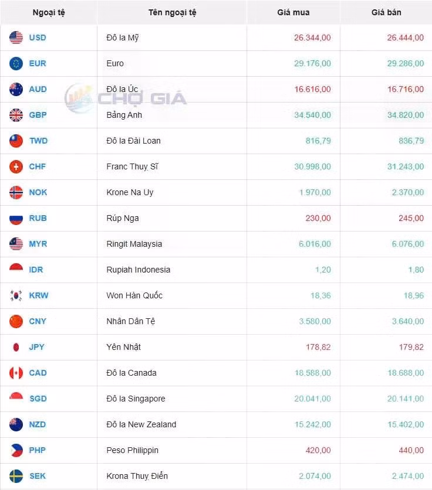Sort by the 'Giá mua' column header
This screenshot has height=490, width=432.
click(293, 12)
